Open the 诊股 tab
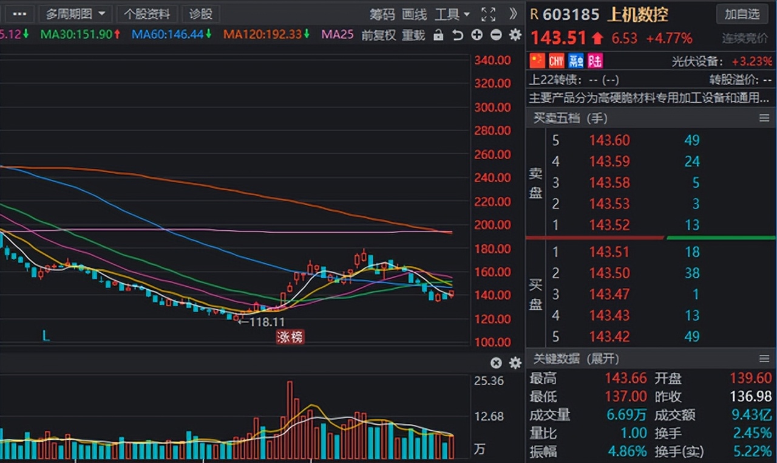 coord(201,13)
